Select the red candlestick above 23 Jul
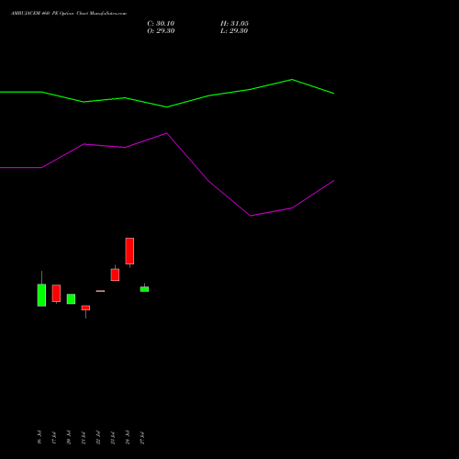This screenshot has width=459, height=459. [x=115, y=274]
